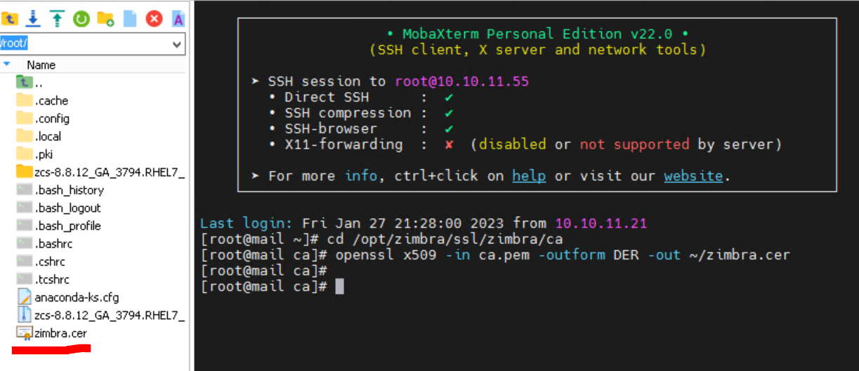This screenshot has height=371, width=859.
Task: Open the help link in the banner
Action: pos(529,175)
